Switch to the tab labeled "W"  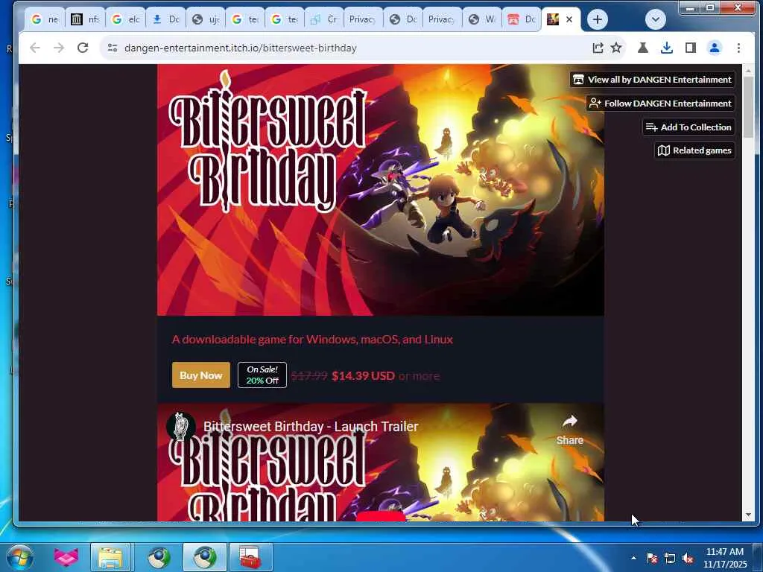click(x=482, y=19)
